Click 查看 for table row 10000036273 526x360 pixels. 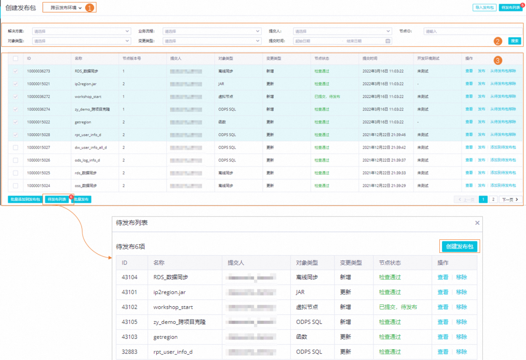pyautogui.click(x=469, y=71)
